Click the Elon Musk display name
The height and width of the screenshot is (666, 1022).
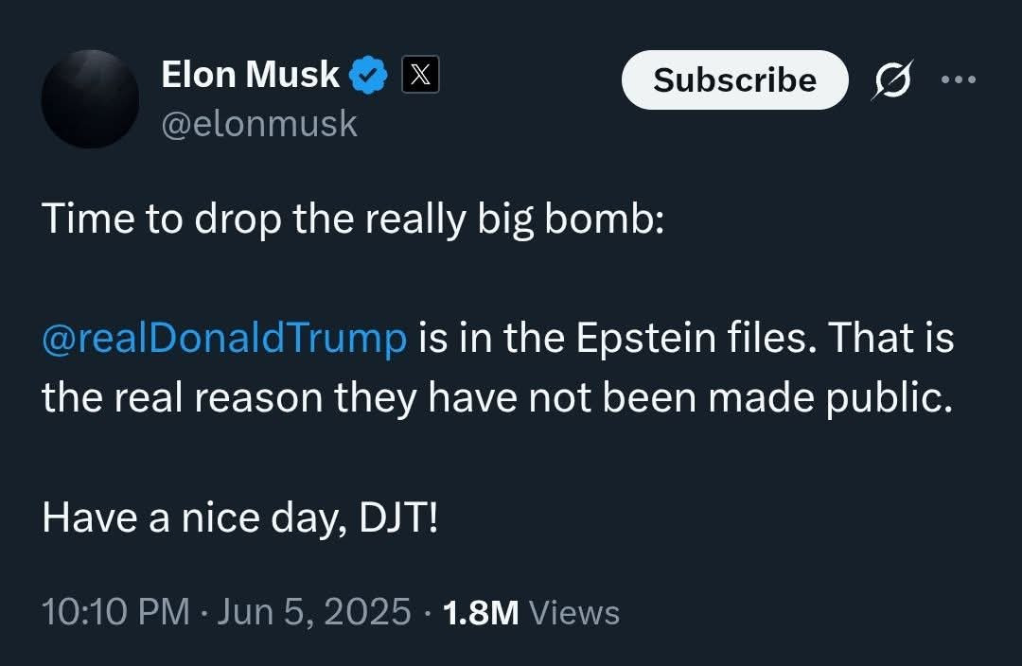250,75
